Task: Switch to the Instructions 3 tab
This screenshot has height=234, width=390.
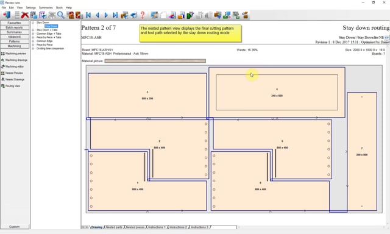Action: point(199,227)
